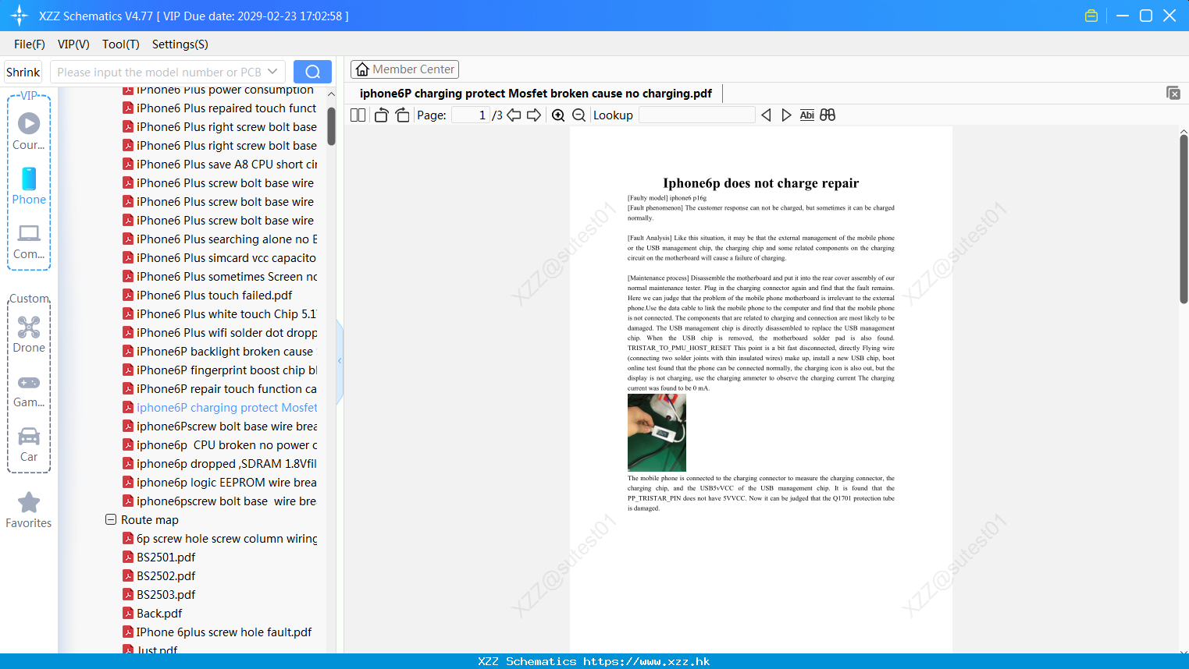Click the XZZ app logo
This screenshot has height=669, width=1189.
[x=20, y=16]
